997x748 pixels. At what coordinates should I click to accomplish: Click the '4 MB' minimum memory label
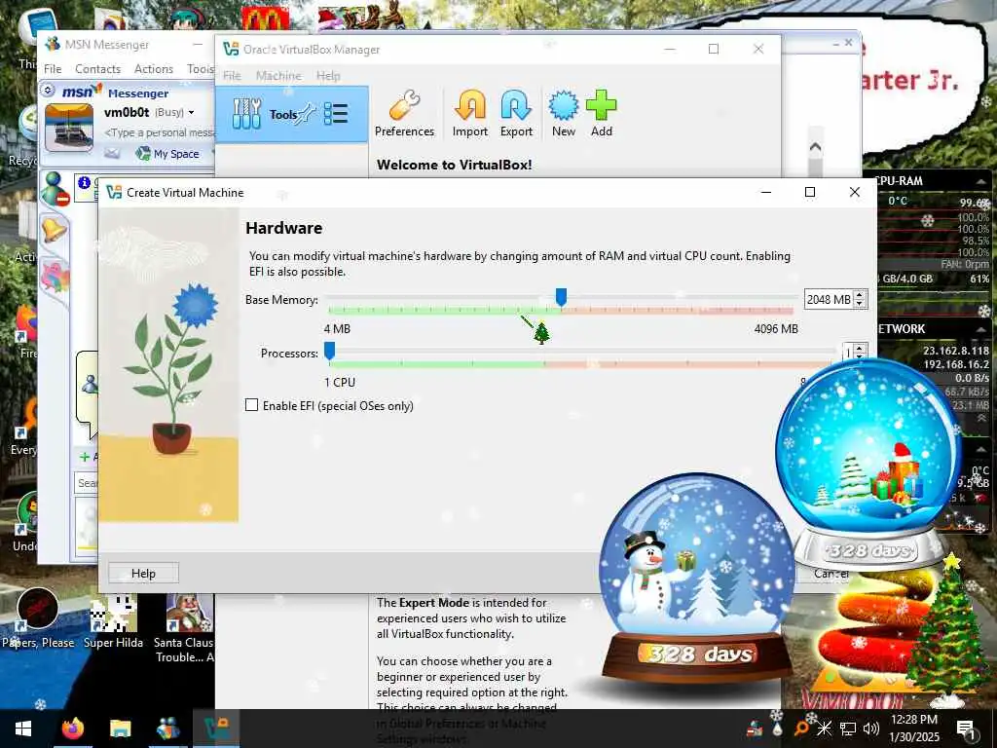pos(337,329)
